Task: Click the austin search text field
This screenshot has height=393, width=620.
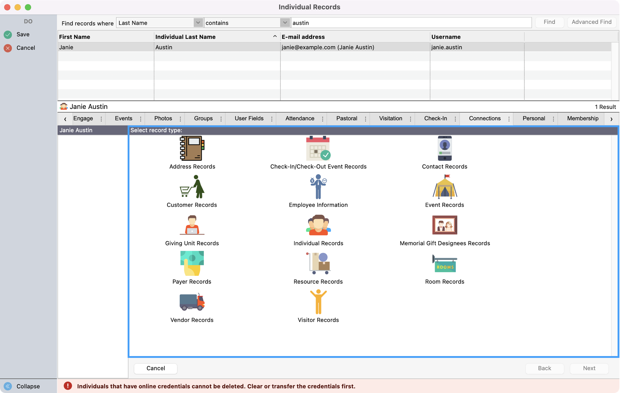Action: (411, 23)
